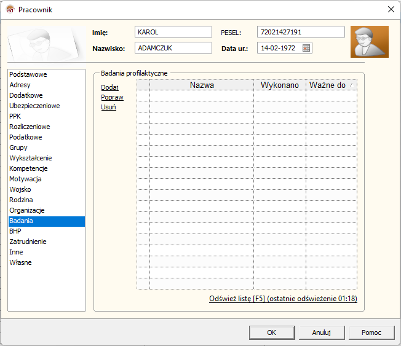
Task: Click the Popraw link
Action: coord(112,97)
